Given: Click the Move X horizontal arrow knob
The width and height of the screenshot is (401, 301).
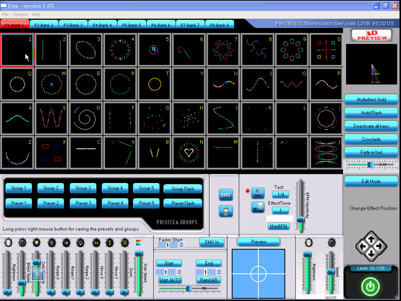Looking at the screenshot, I should 96,243.
